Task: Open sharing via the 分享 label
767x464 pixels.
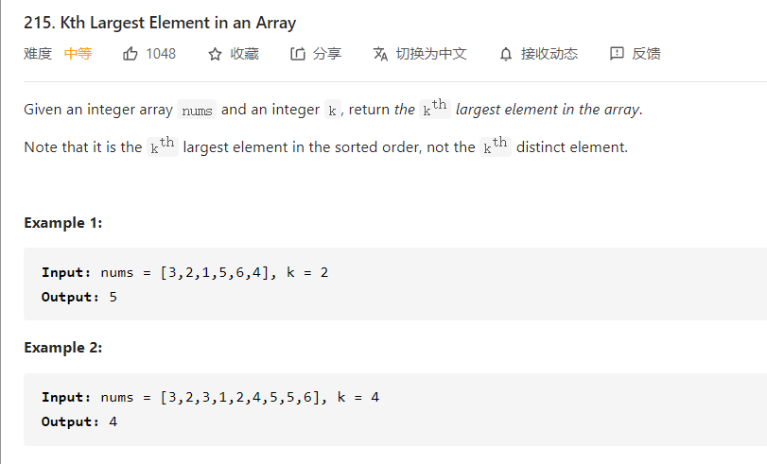Action: [x=327, y=54]
